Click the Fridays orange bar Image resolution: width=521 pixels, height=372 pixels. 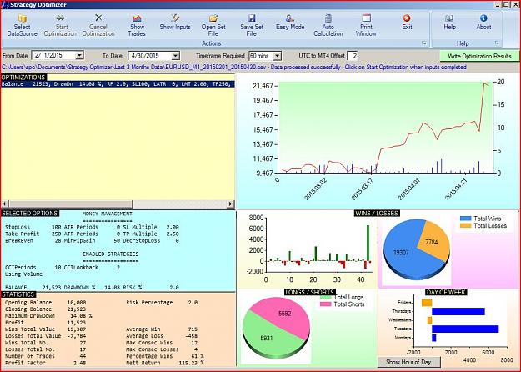click(427, 303)
